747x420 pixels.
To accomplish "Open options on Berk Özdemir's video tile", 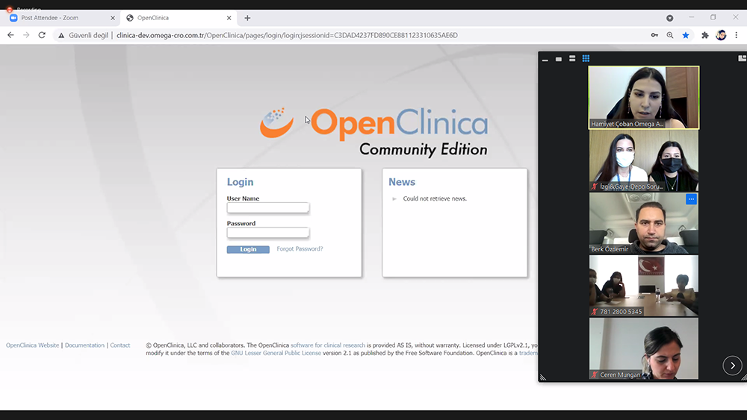I will click(691, 199).
